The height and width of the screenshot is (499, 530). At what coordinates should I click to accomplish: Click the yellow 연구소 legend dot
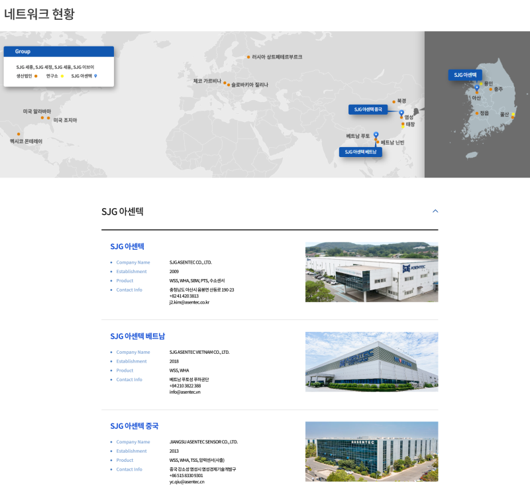[62, 76]
